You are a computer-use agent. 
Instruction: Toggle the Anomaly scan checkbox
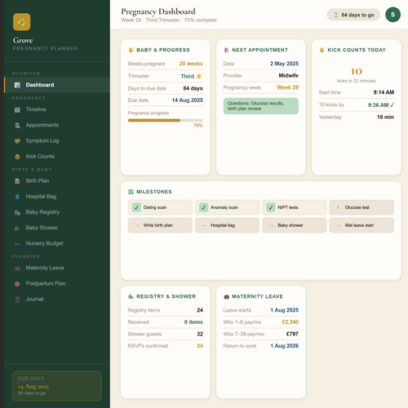pyautogui.click(x=203, y=207)
